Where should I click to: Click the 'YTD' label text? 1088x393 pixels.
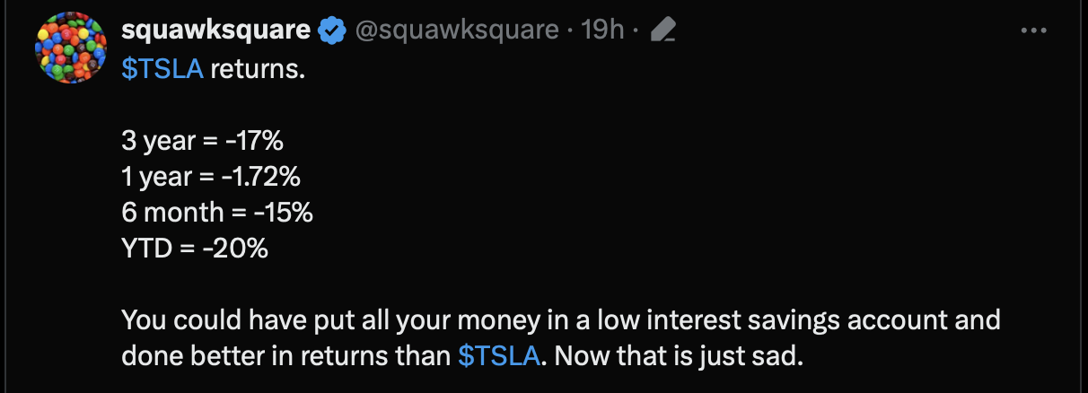[x=144, y=249]
